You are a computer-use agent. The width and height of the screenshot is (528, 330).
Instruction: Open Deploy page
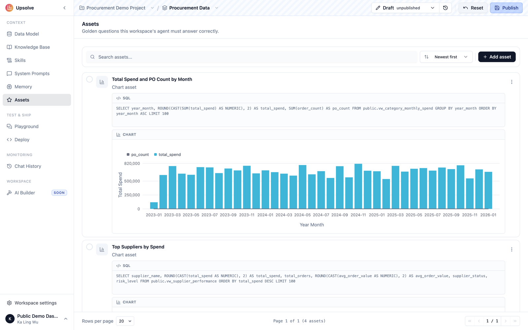click(x=37, y=140)
